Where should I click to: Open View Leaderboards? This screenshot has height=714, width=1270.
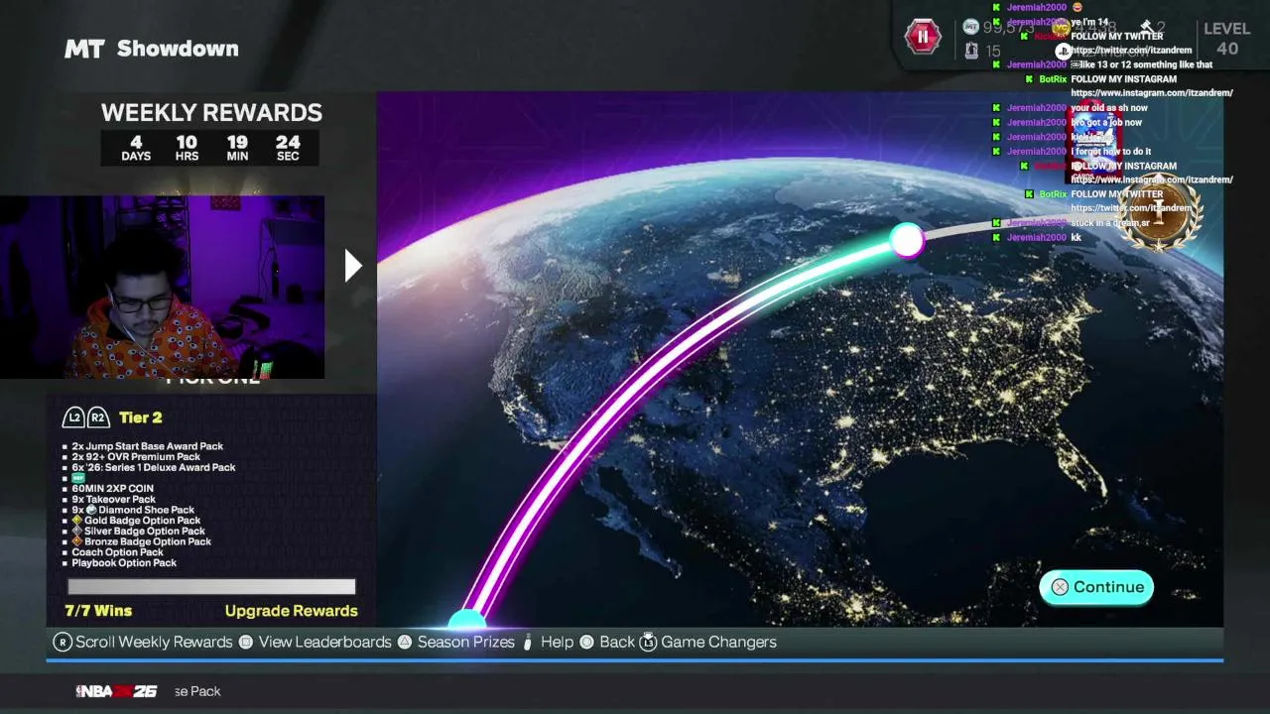point(324,642)
